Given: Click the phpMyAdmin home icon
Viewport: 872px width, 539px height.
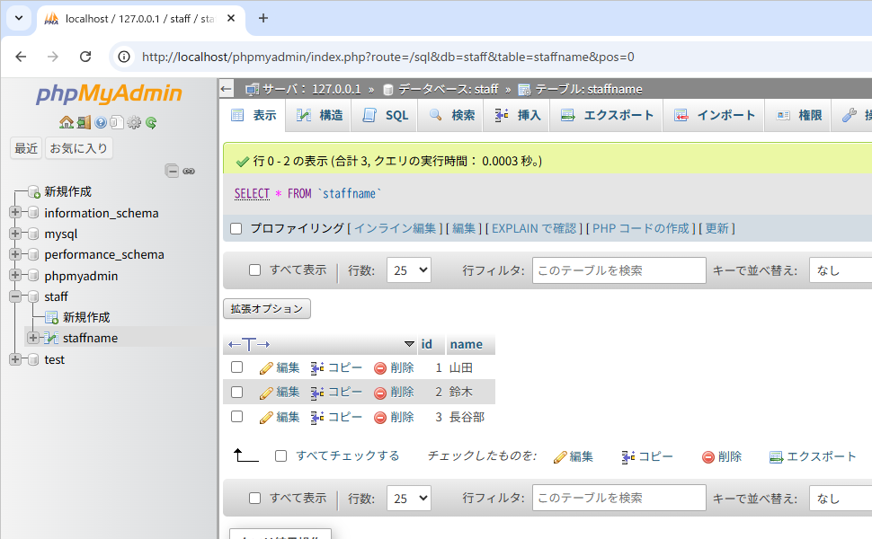Looking at the screenshot, I should click(67, 123).
